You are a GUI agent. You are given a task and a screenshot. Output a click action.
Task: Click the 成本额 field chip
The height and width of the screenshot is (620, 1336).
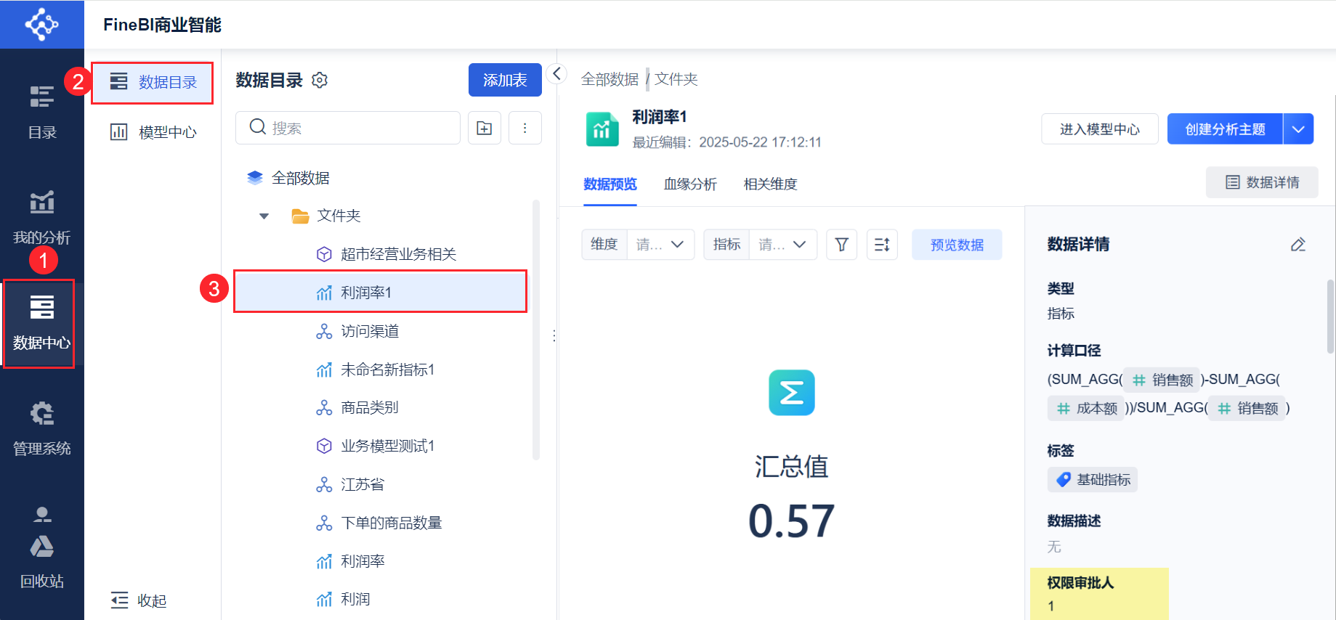tap(1087, 408)
